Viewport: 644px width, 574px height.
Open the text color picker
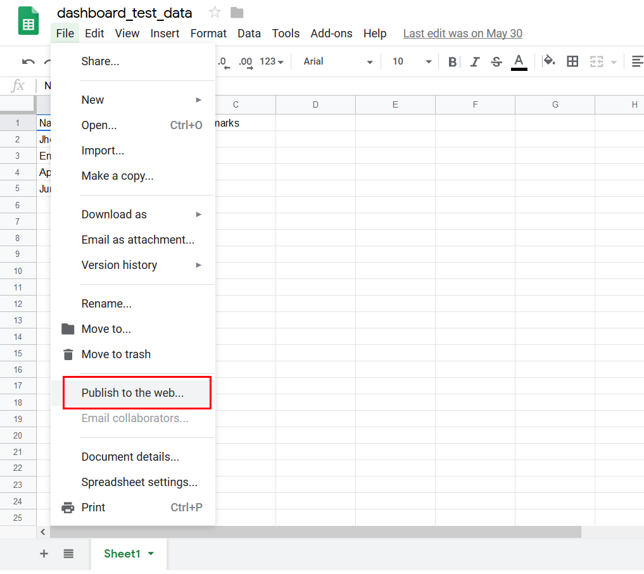pyautogui.click(x=519, y=61)
